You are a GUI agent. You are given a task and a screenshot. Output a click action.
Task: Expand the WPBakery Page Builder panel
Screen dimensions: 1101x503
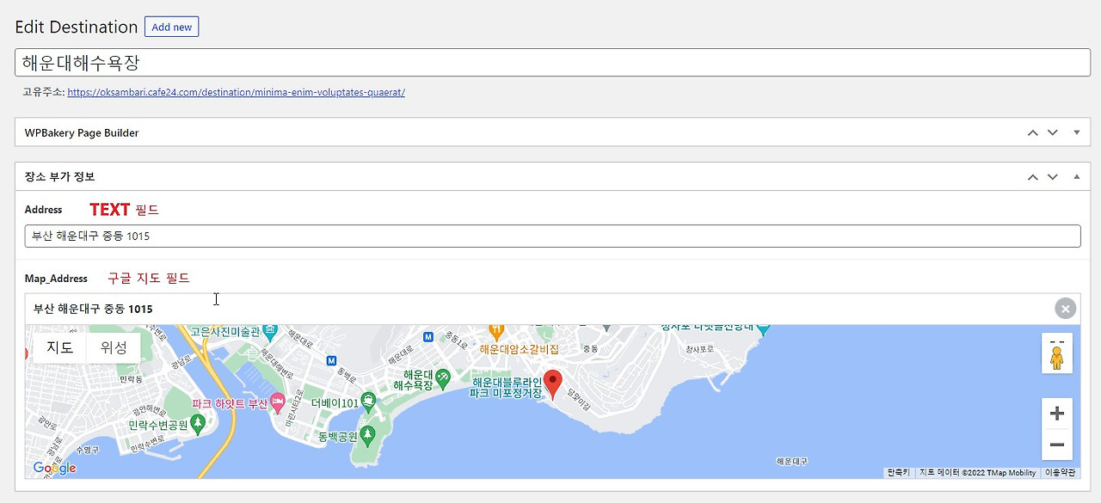click(x=1076, y=132)
